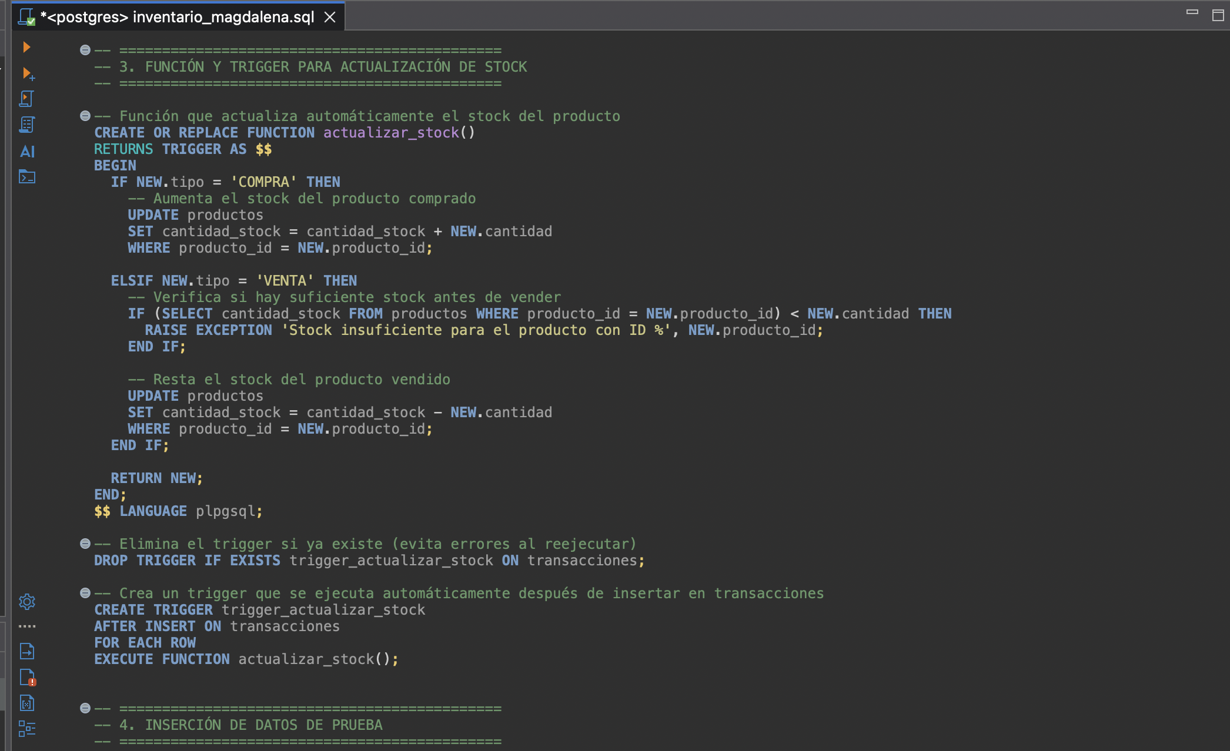Collapse the actualizar_stock function fold

pos(85,116)
